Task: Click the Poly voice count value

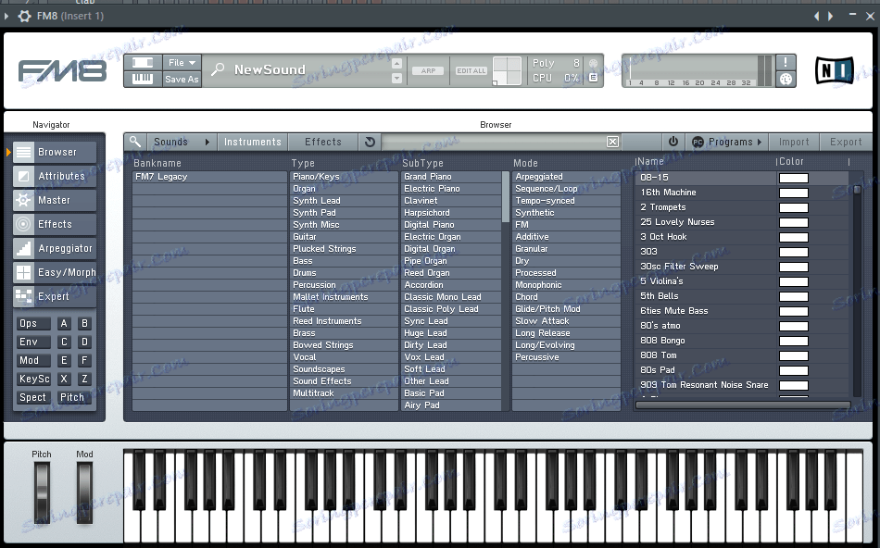Action: [576, 63]
